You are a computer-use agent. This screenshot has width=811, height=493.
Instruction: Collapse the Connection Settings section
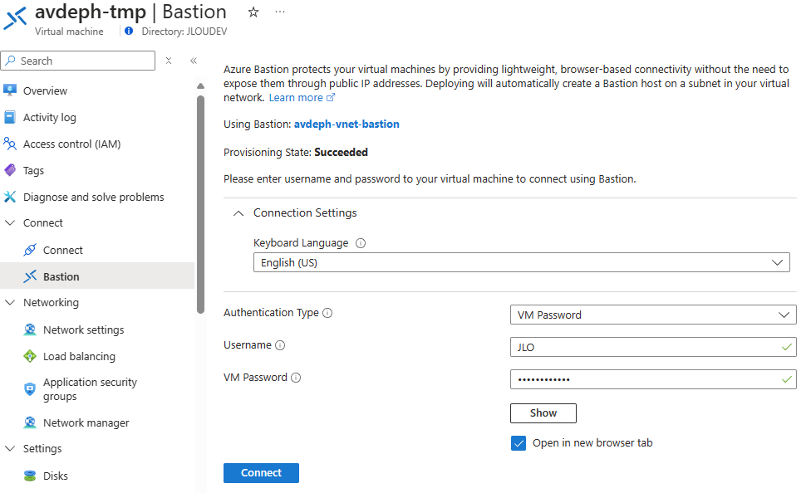pyautogui.click(x=238, y=213)
